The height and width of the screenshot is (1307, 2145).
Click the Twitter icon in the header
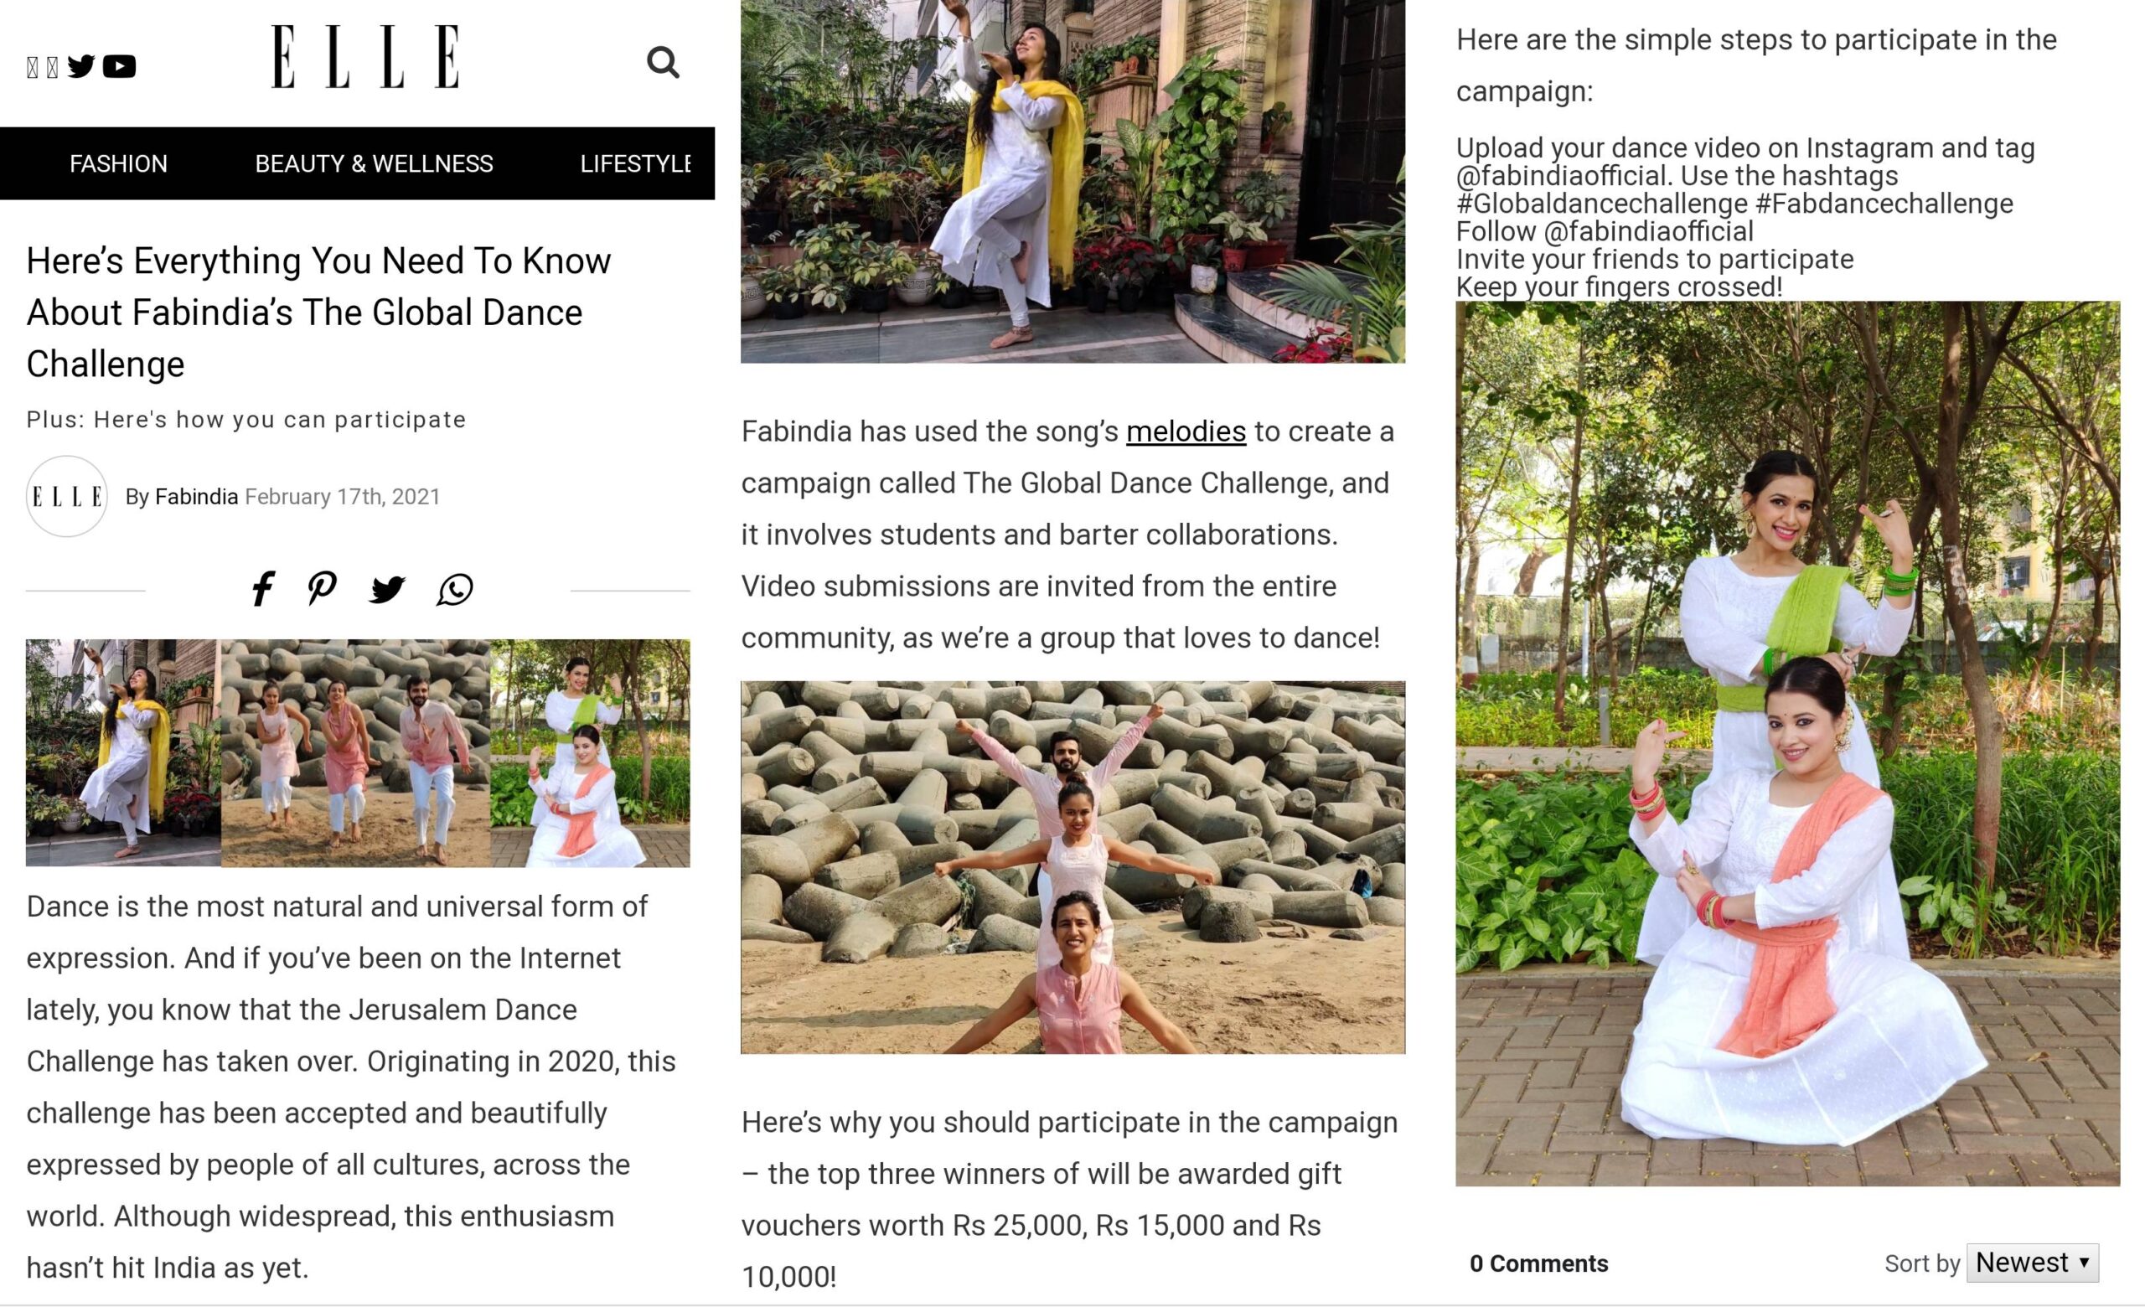click(x=81, y=66)
